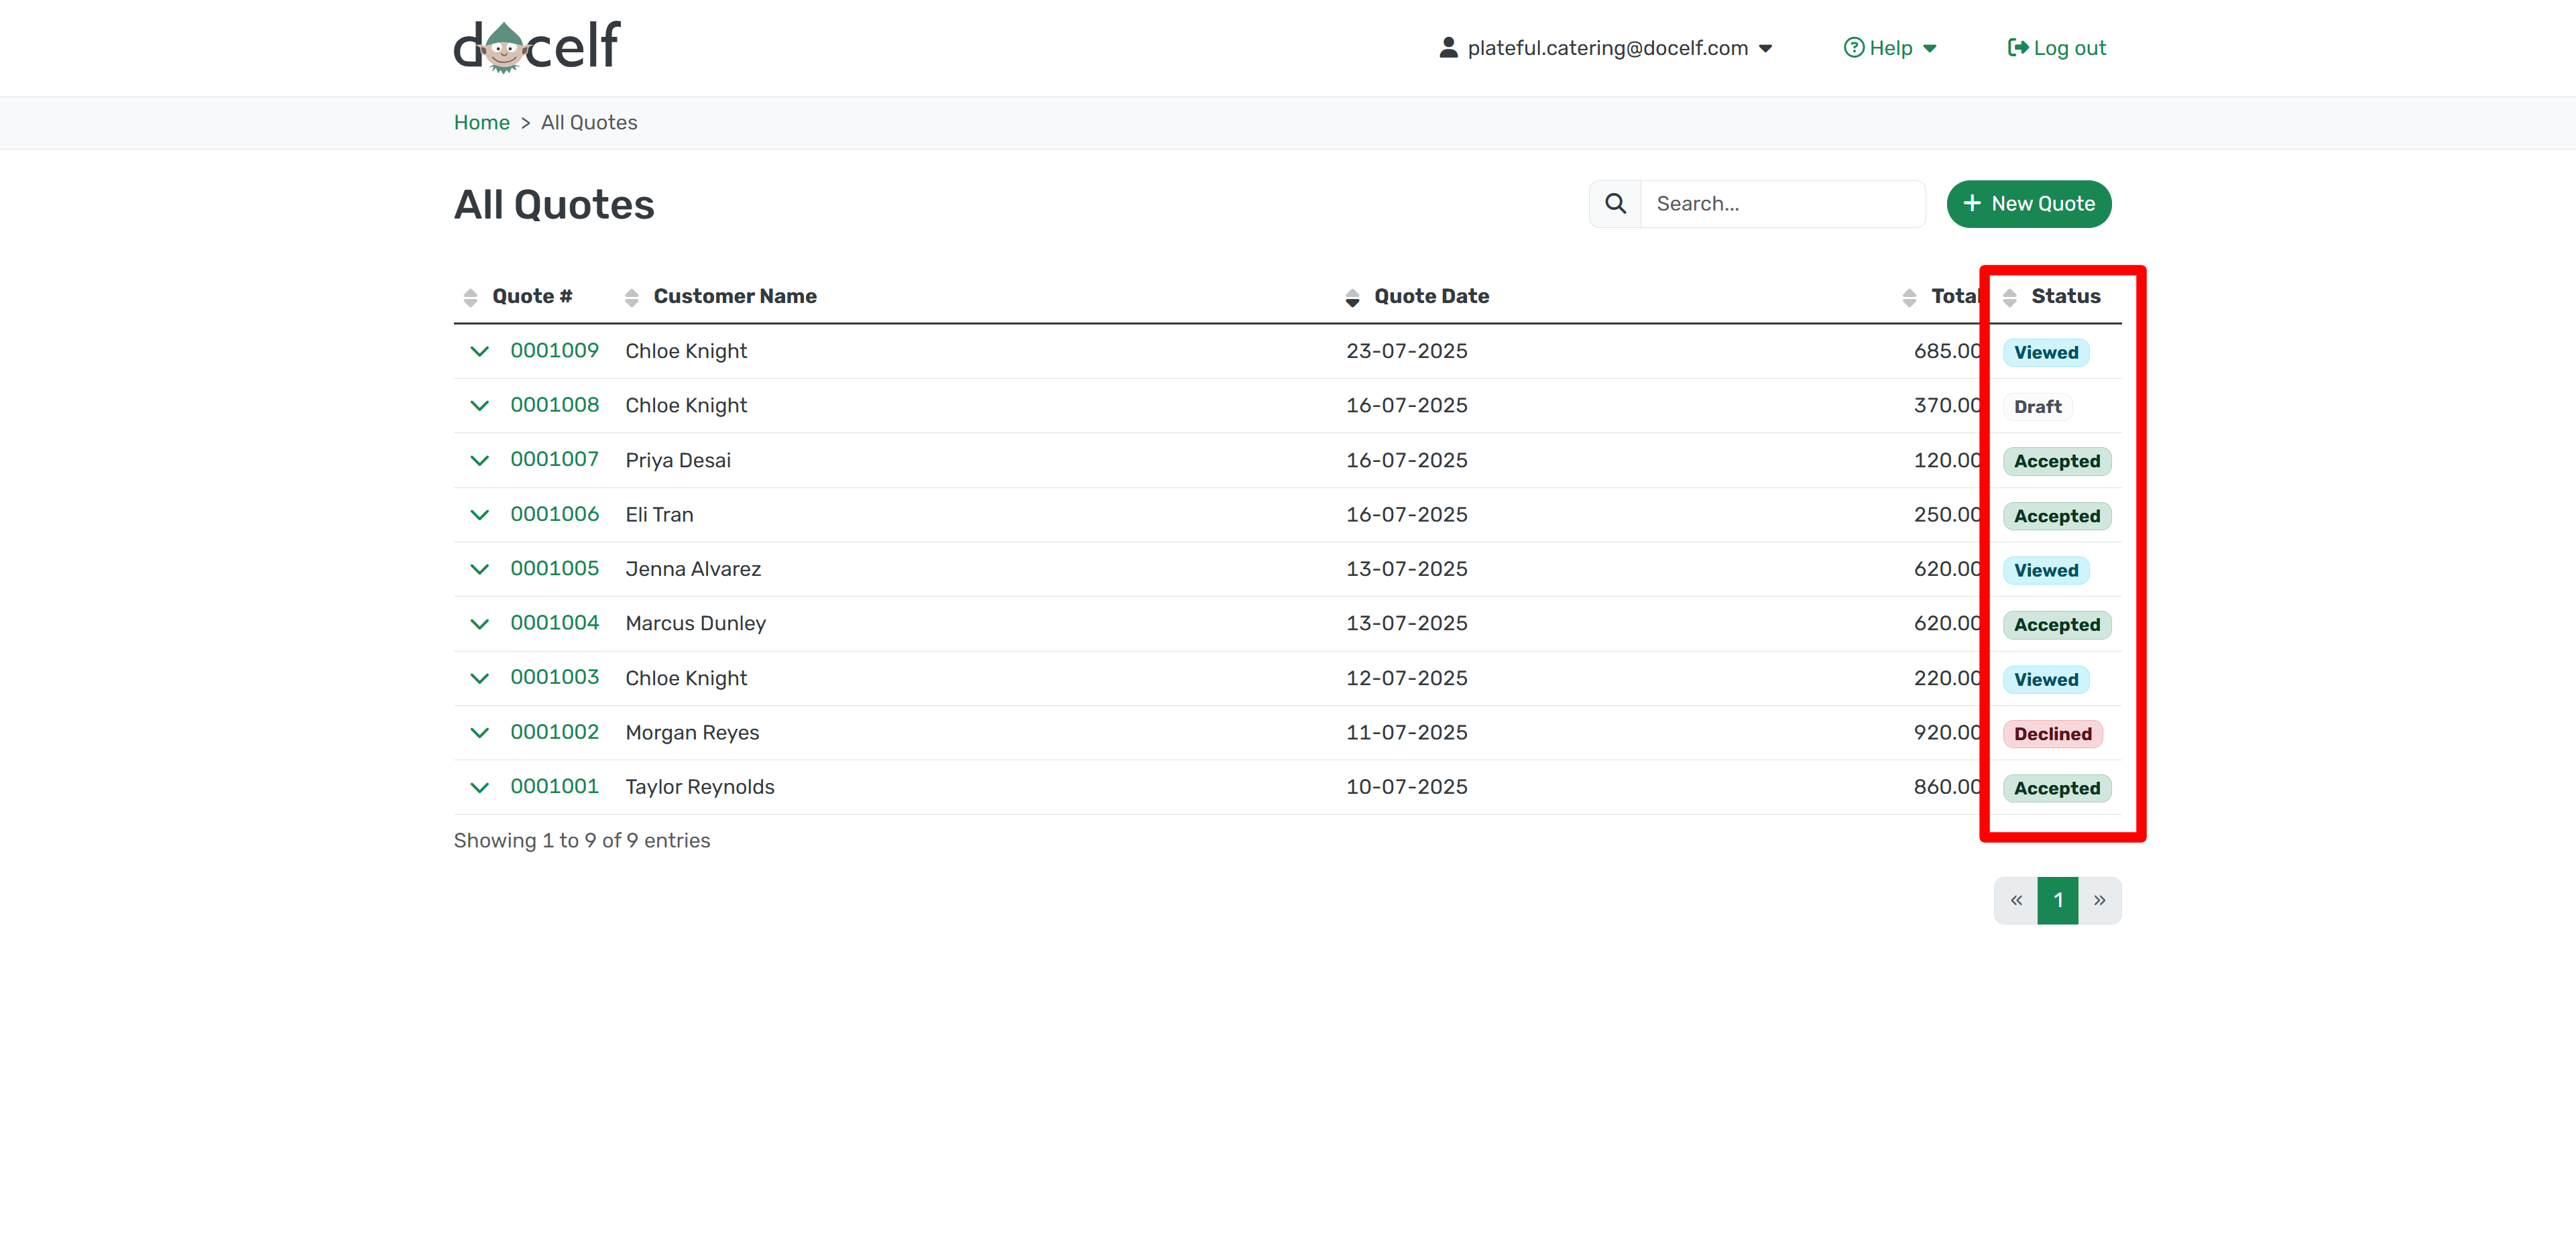The image size is (2576, 1245).
Task: Go to next pagination page
Action: [x=2099, y=901]
